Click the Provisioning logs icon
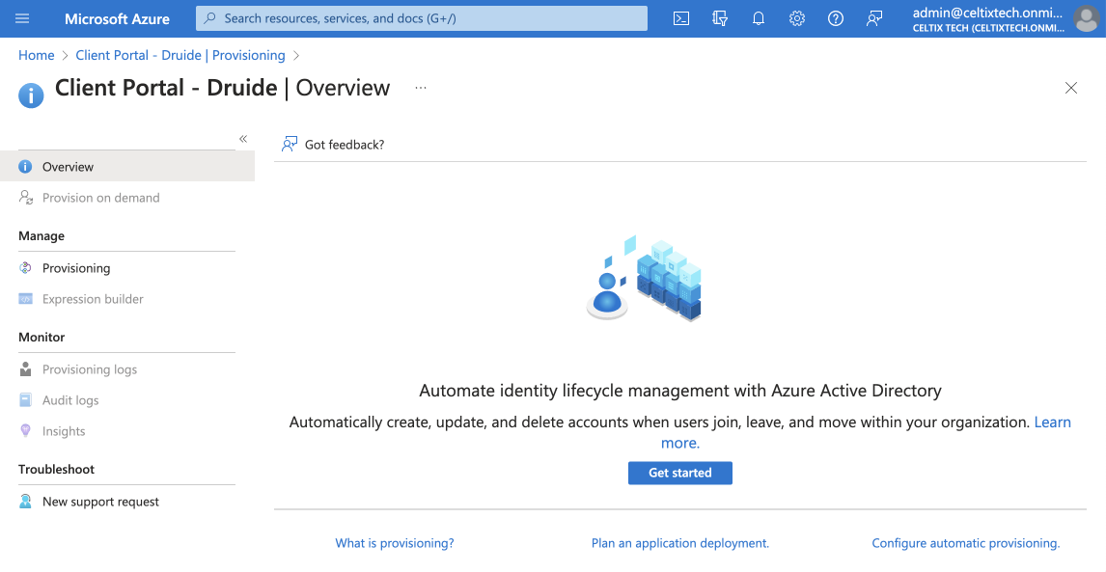 tap(25, 368)
